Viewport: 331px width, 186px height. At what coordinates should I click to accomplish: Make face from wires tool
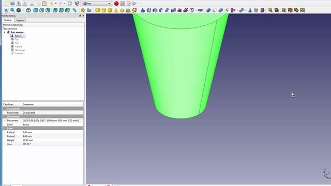173,10
